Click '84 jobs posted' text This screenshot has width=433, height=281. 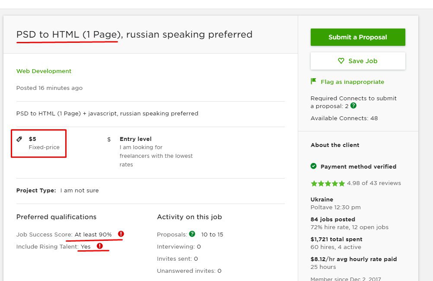[x=333, y=219]
